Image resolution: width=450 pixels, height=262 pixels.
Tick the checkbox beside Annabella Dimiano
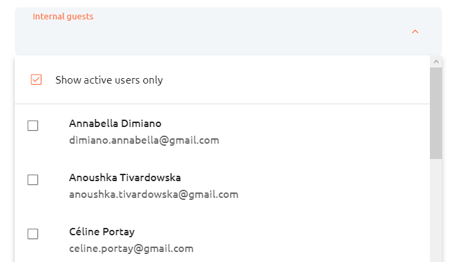coord(33,126)
